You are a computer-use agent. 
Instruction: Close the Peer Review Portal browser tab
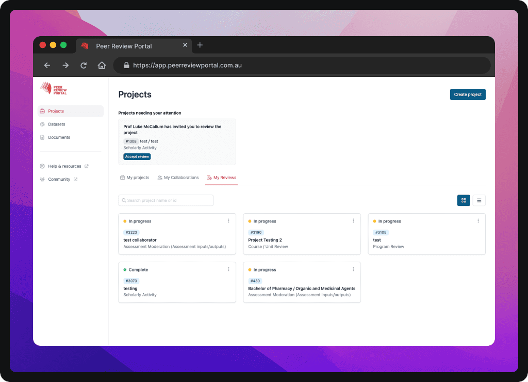pos(185,45)
